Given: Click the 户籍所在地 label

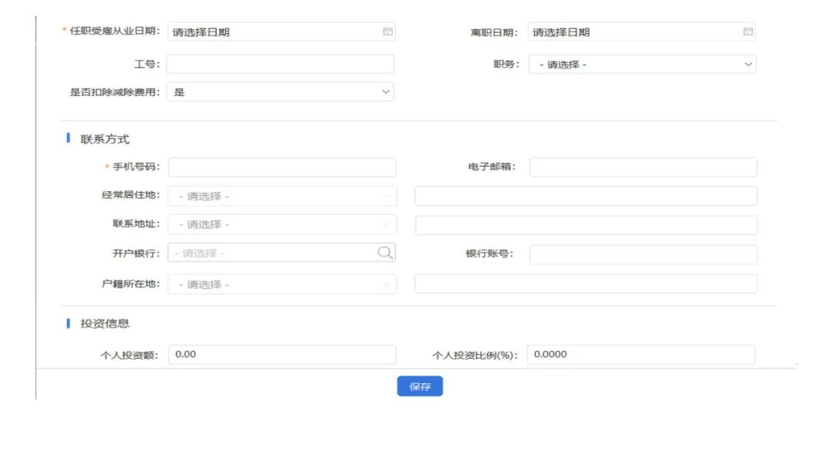Looking at the screenshot, I should point(130,283).
